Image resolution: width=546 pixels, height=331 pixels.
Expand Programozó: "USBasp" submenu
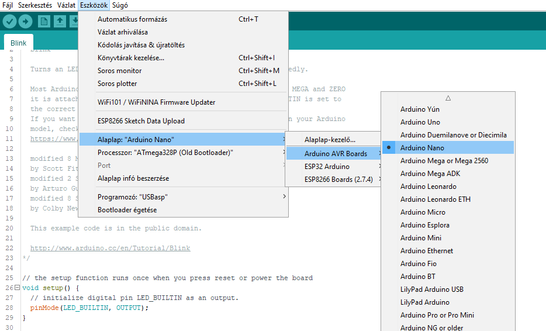pos(184,197)
